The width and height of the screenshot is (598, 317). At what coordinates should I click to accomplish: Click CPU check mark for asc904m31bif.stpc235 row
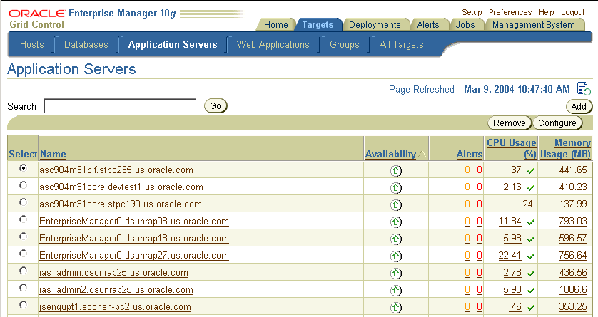530,171
